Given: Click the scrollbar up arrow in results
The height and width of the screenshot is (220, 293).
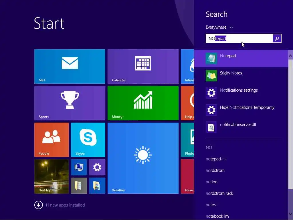Looking at the screenshot, I should click(x=290, y=56).
